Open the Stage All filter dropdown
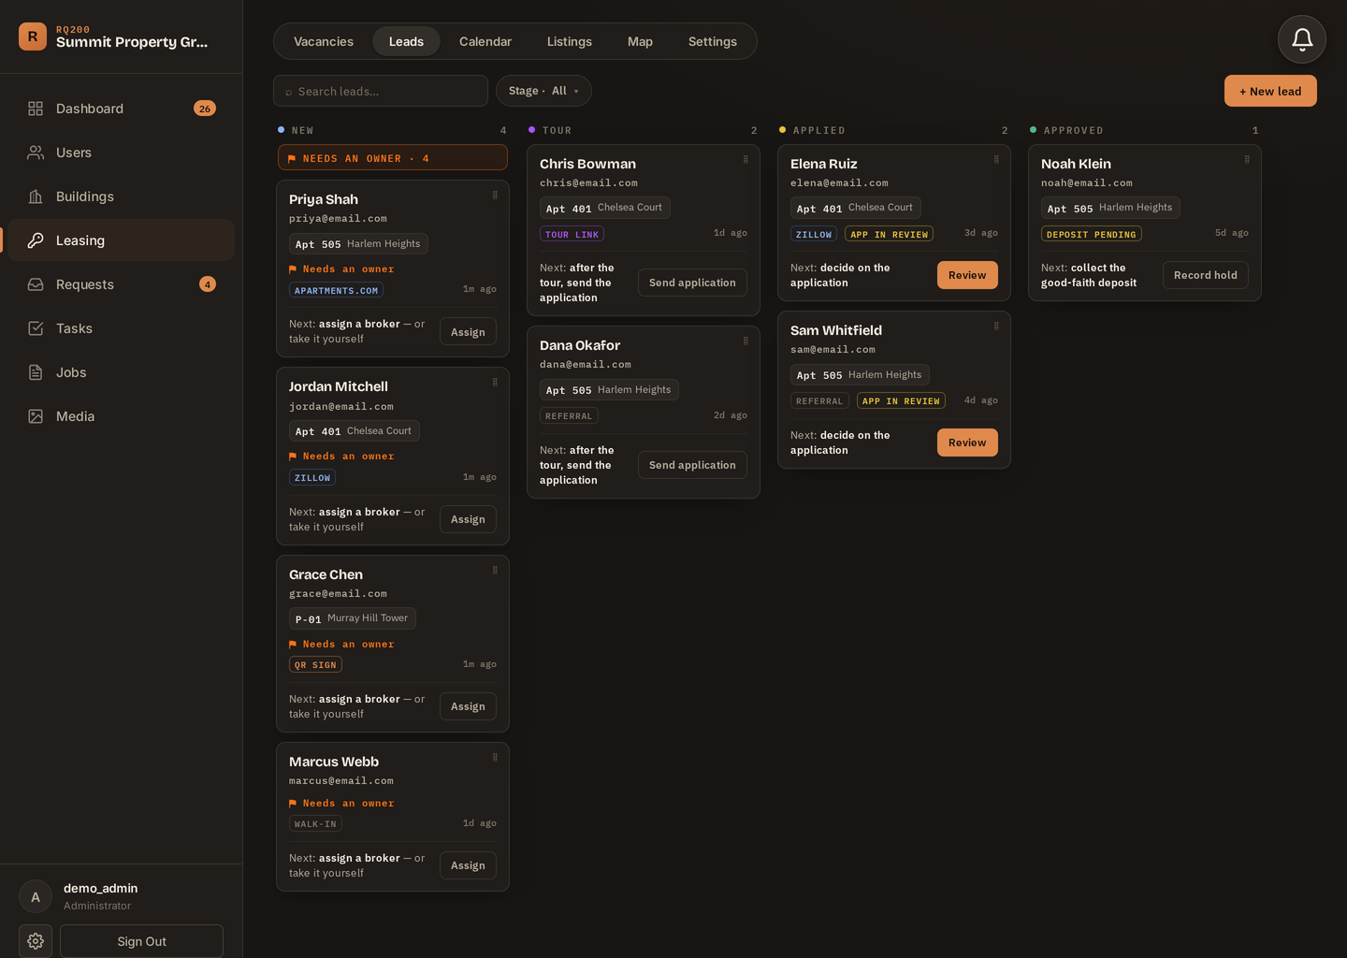 tap(543, 91)
